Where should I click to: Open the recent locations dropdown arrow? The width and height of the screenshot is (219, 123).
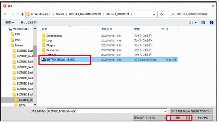(18, 14)
